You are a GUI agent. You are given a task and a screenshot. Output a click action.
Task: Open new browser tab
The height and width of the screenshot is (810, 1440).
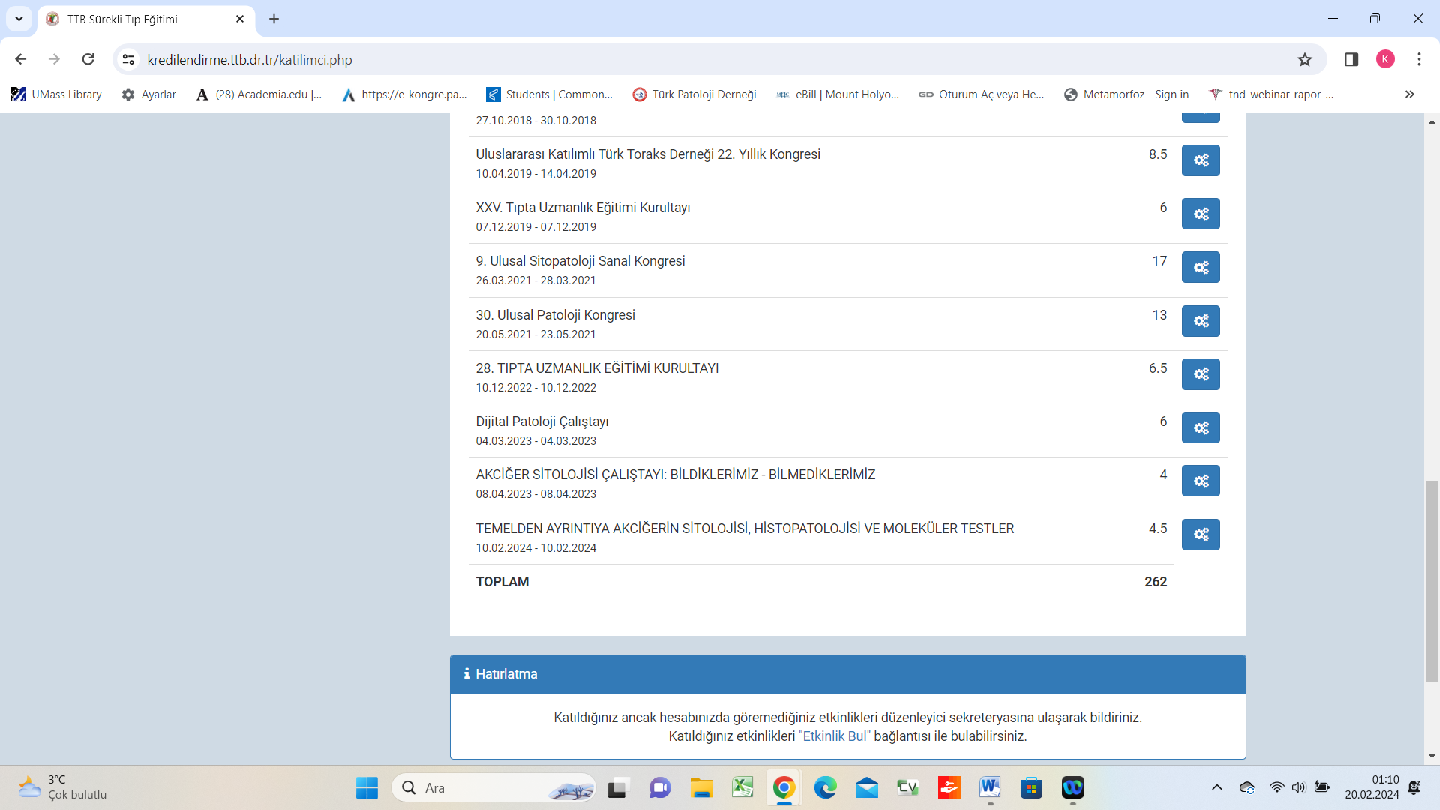point(274,19)
